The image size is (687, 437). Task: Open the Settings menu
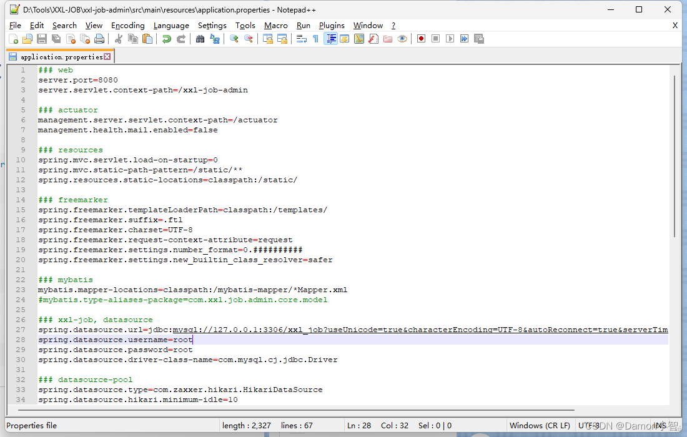[212, 26]
